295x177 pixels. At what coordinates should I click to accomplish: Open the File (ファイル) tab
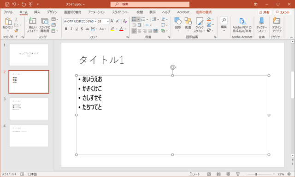8,12
